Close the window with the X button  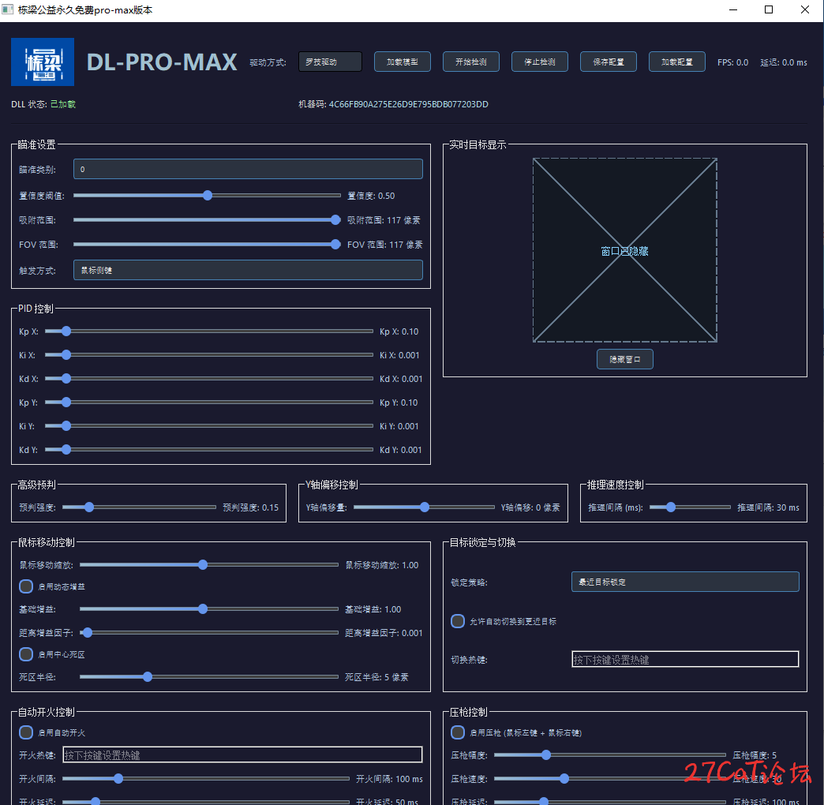[x=804, y=9]
